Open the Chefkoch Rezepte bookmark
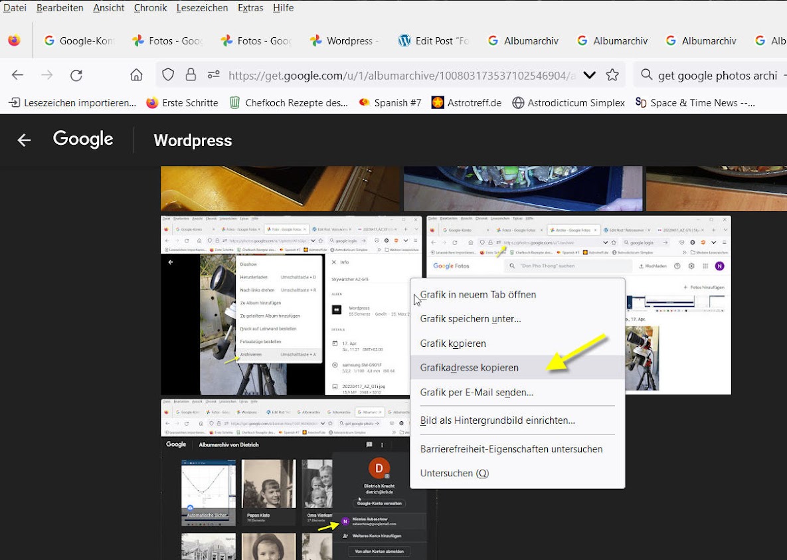Screen dimensions: 787x560 click(x=289, y=102)
